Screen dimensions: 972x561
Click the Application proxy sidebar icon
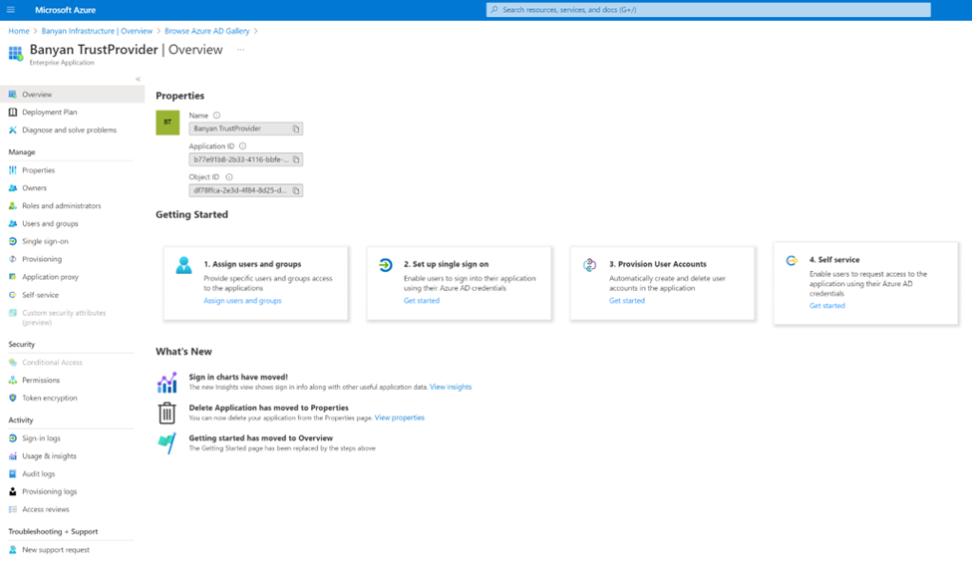pos(12,277)
